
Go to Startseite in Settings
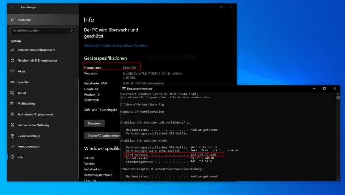coord(43,20)
